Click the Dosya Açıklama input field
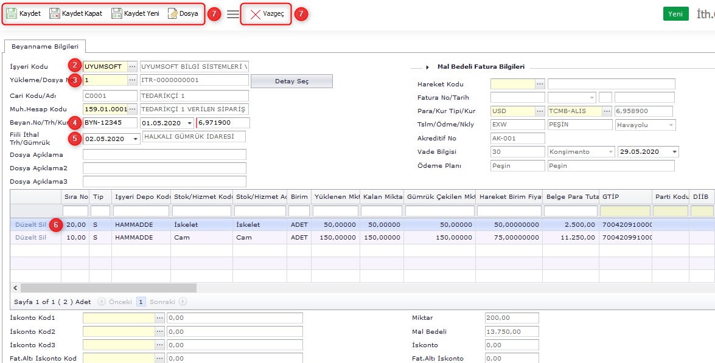This screenshot has height=363, width=715. point(164,155)
